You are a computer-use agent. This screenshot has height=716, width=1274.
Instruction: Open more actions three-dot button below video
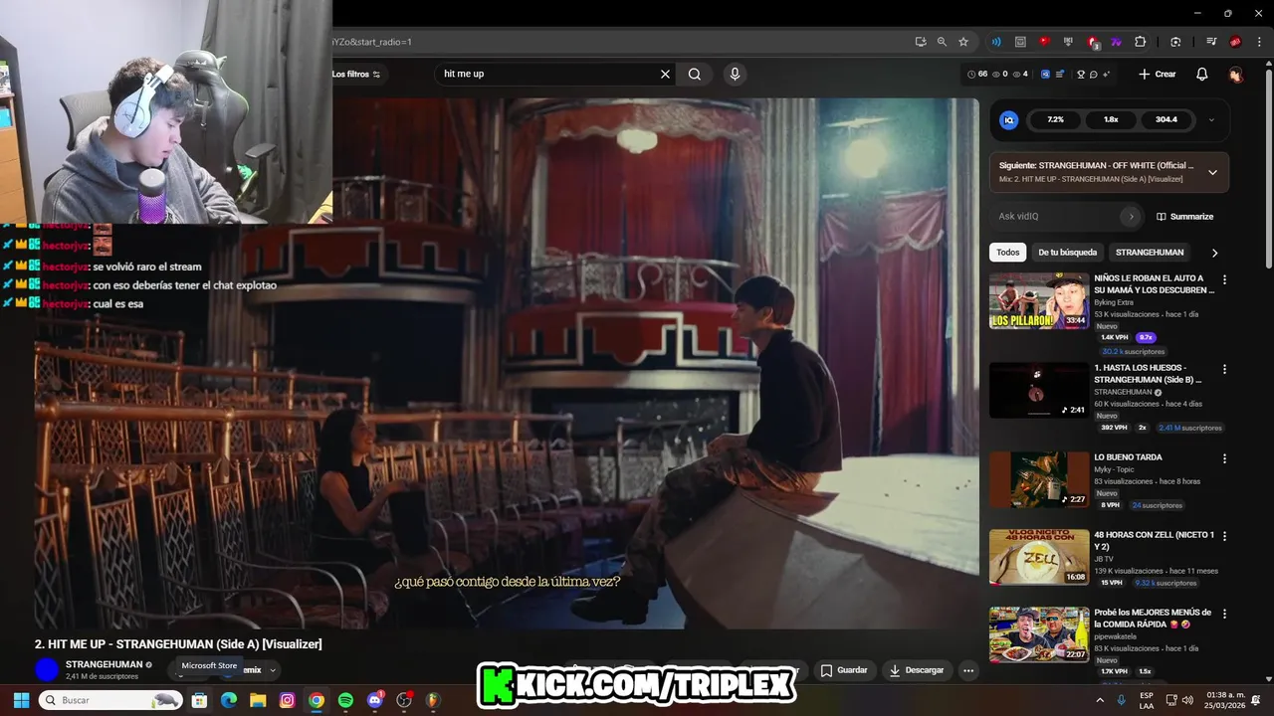968,670
